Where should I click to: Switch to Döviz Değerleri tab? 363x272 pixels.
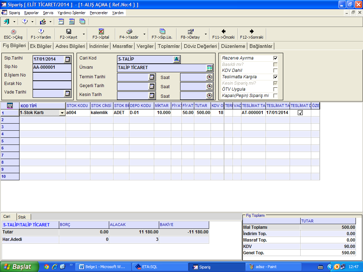200,46
